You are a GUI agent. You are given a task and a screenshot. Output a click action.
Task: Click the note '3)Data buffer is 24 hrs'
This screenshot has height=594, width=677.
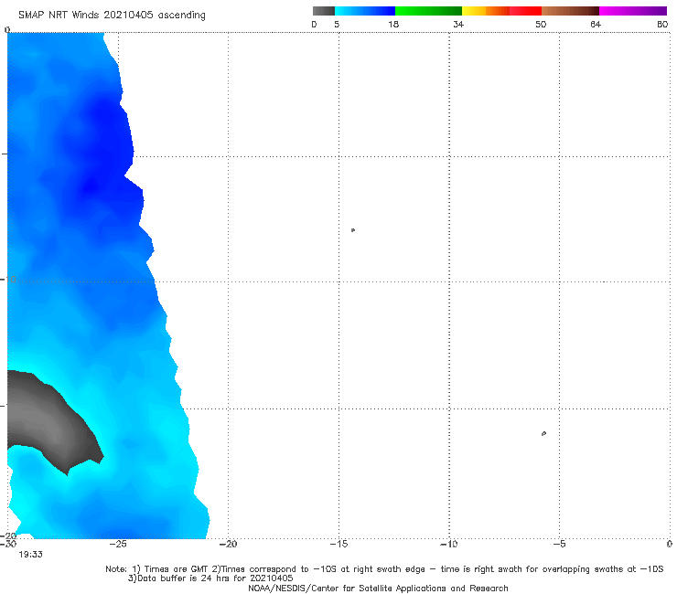(x=210, y=578)
